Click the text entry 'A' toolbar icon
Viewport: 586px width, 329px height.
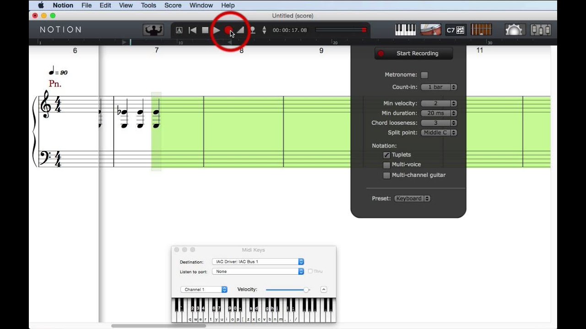(179, 30)
